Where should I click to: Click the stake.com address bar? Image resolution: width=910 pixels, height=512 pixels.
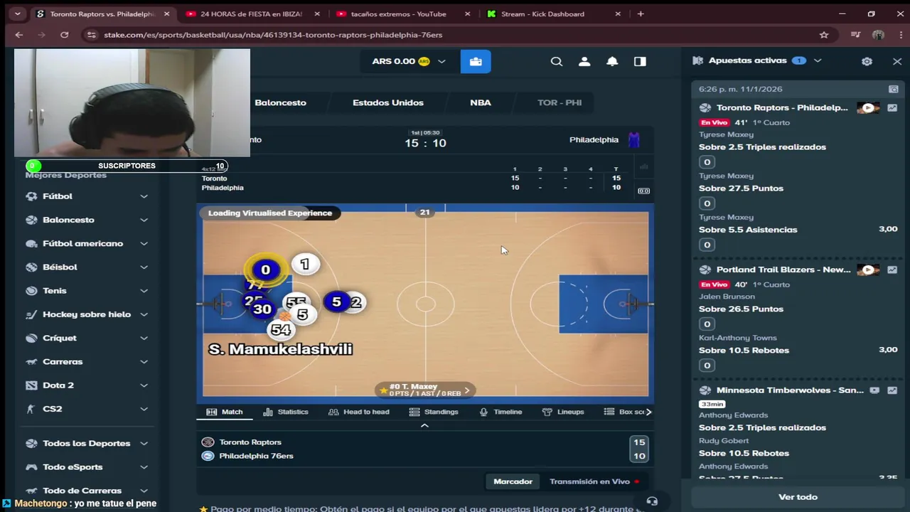click(455, 35)
